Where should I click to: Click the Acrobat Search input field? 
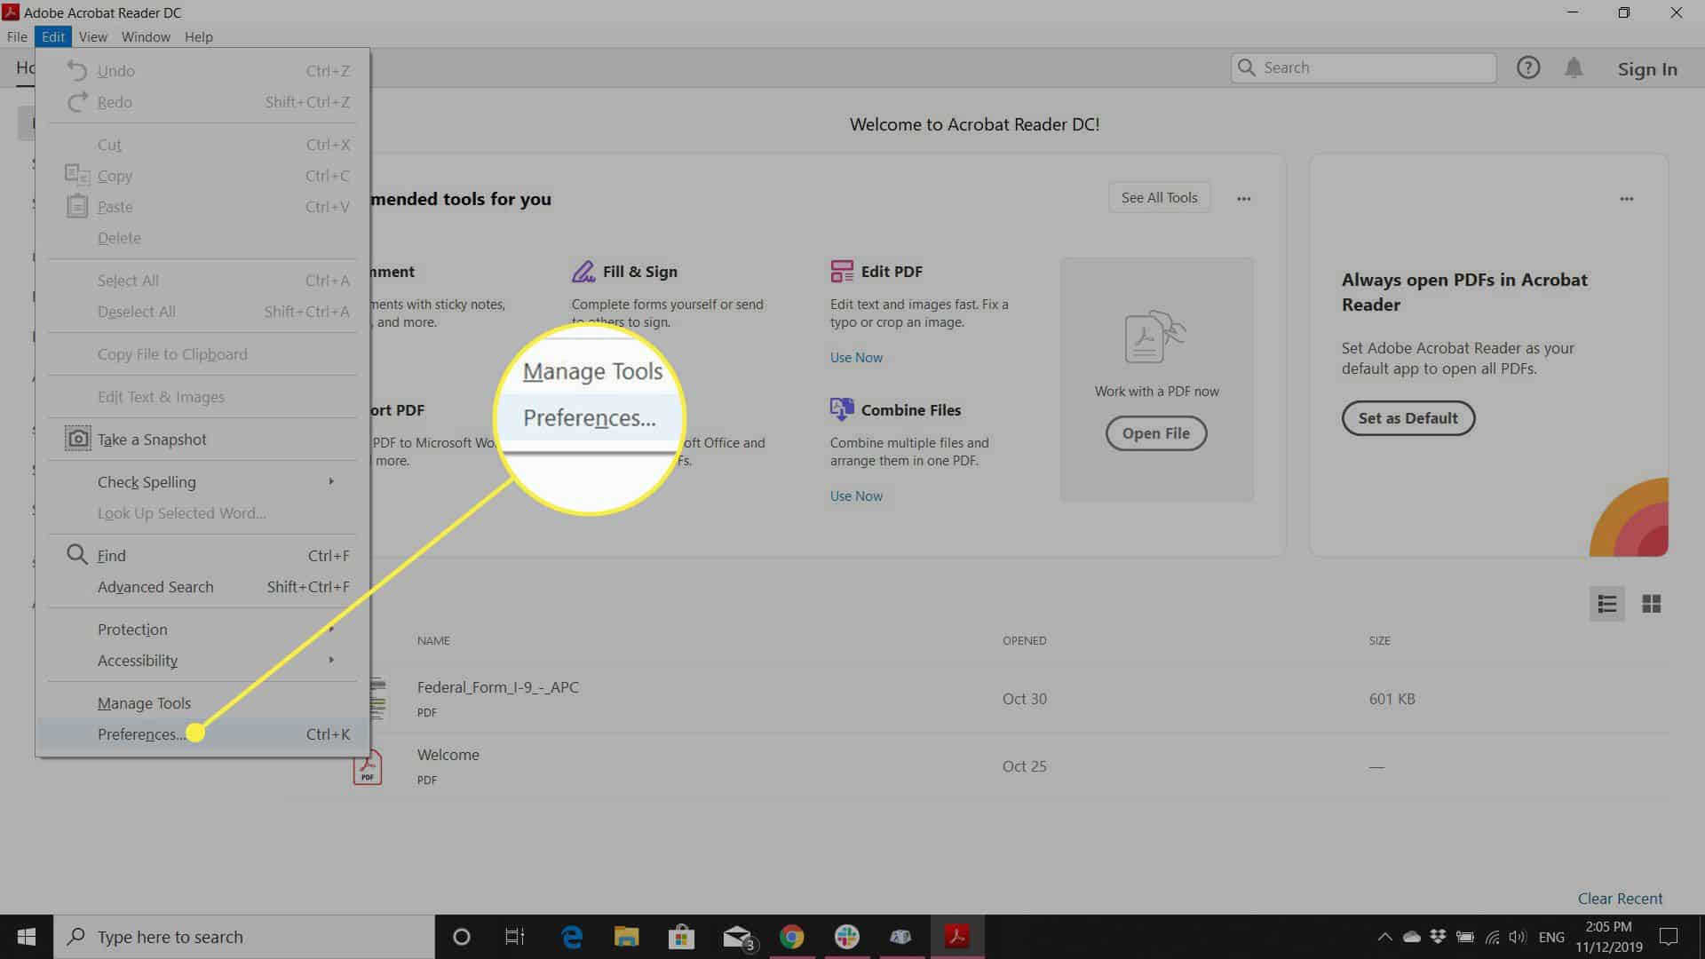1363,67
